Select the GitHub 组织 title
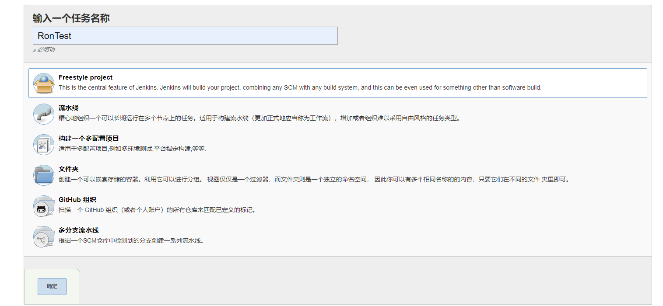Image resolution: width=663 pixels, height=306 pixels. click(x=77, y=200)
